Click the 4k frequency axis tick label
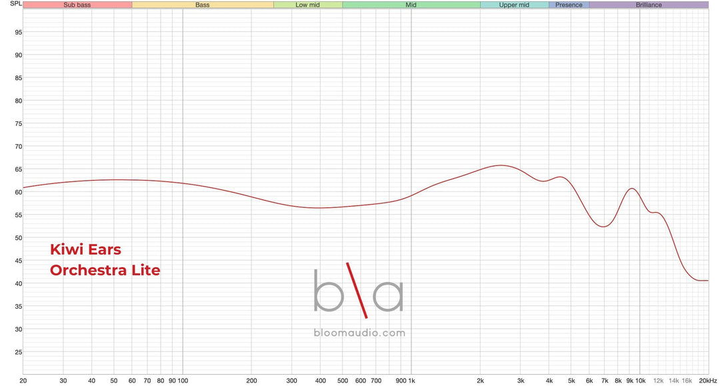Screen dimensions: 720x386 point(549,381)
